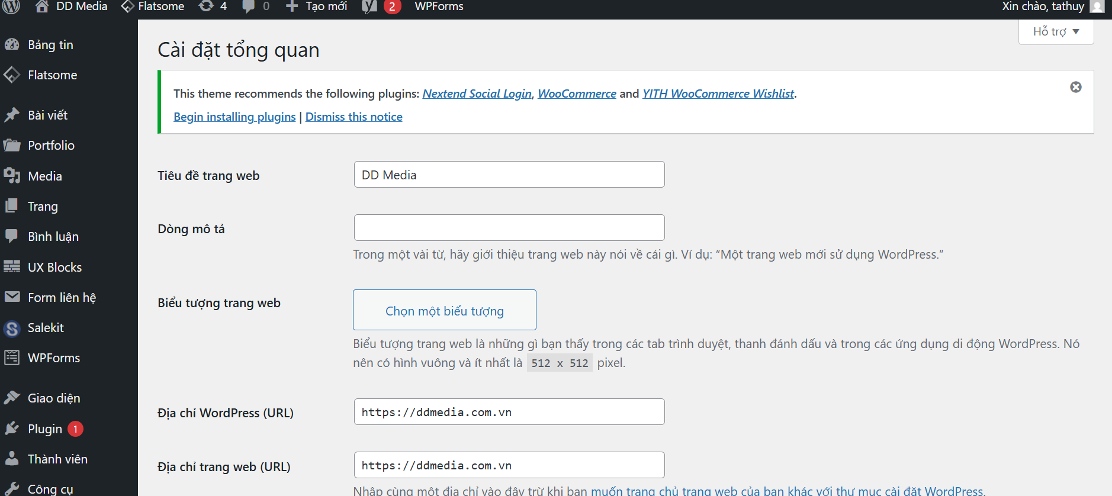The width and height of the screenshot is (1112, 496).
Task: Open the WordPress logo menu
Action: [x=12, y=7]
